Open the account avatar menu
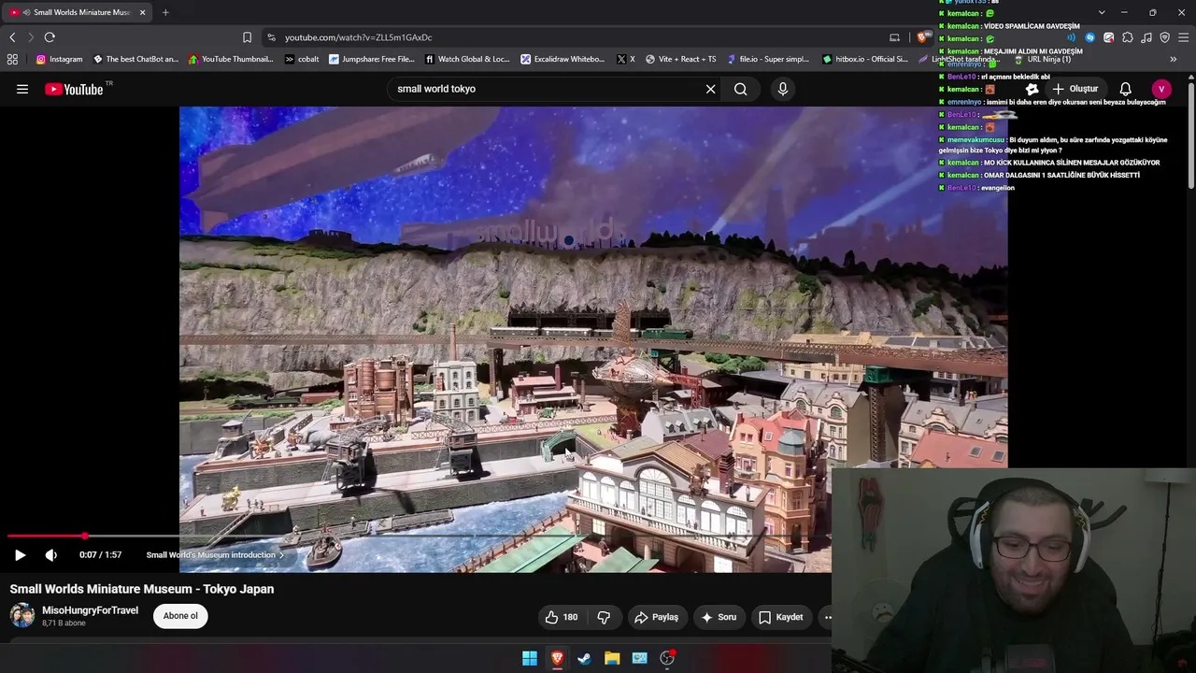The image size is (1196, 673). click(x=1161, y=89)
